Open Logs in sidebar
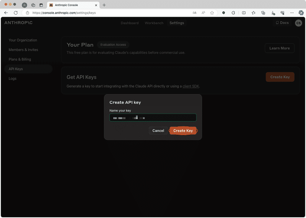The image size is (306, 218). point(13,79)
